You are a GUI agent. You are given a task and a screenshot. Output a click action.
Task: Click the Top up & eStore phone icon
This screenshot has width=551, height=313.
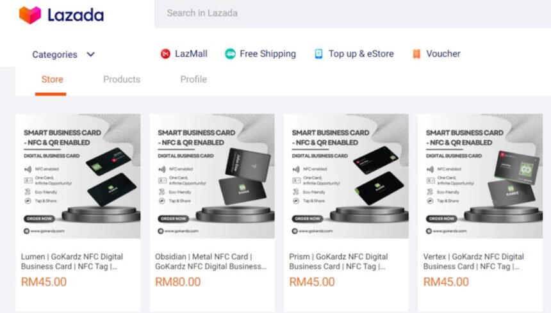318,54
